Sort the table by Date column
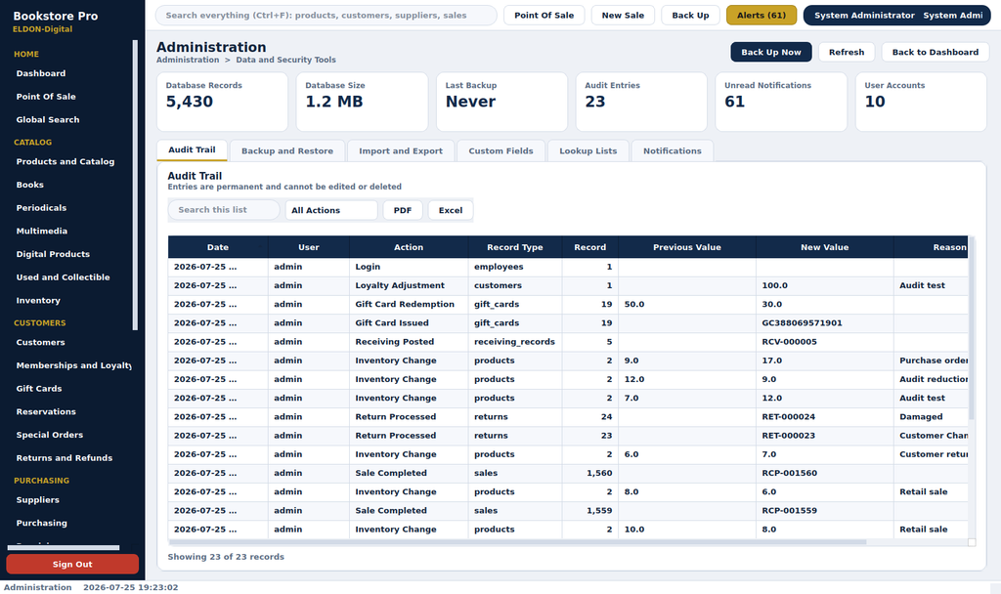The image size is (1001, 594). (218, 247)
